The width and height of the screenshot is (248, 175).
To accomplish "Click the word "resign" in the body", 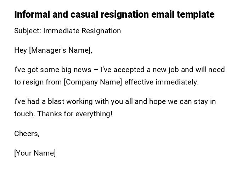I will tap(34, 82).
